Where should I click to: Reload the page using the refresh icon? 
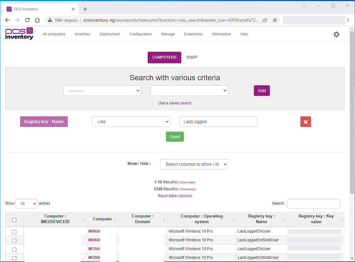coord(27,20)
